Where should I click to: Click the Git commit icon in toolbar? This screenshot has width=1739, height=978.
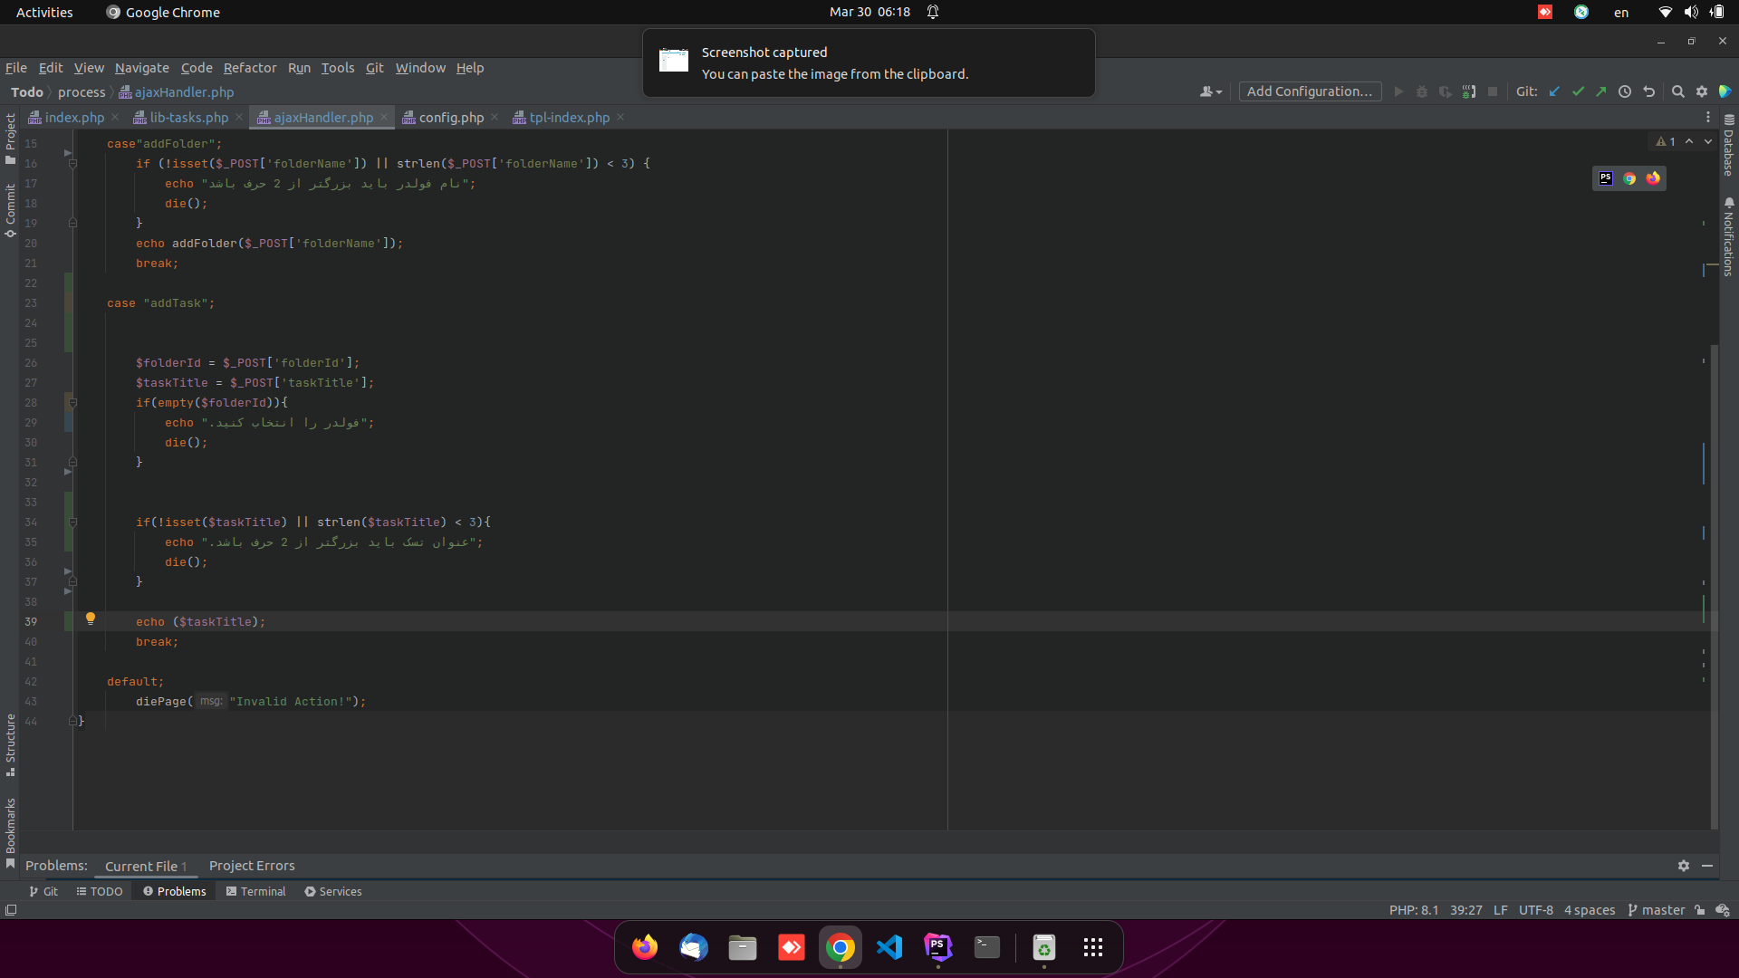click(x=1579, y=92)
